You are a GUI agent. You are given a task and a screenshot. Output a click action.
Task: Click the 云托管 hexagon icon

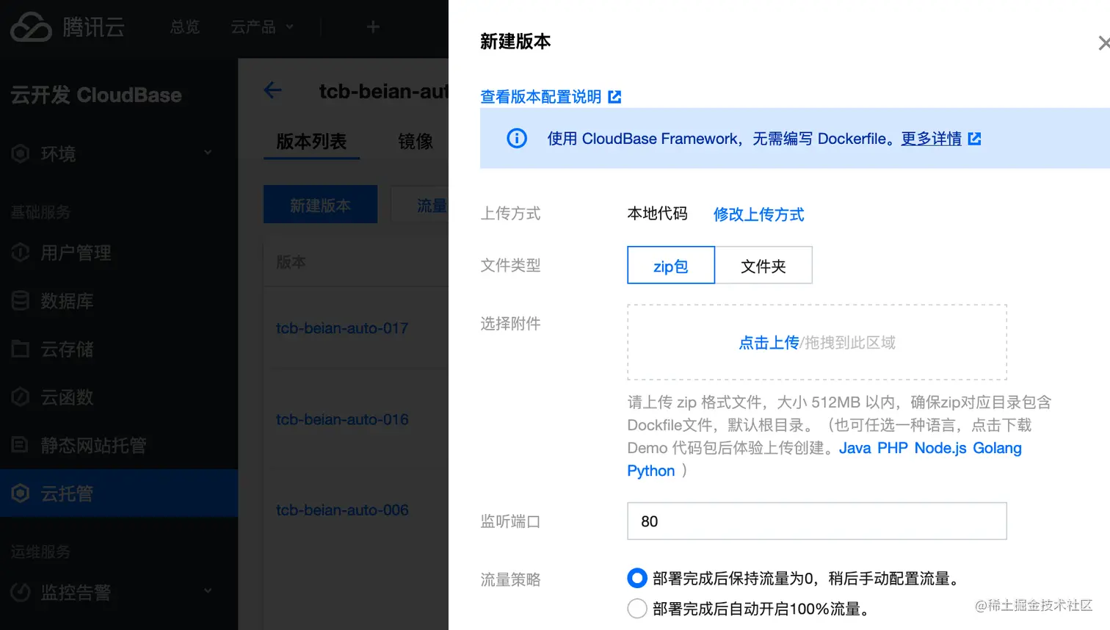21,493
